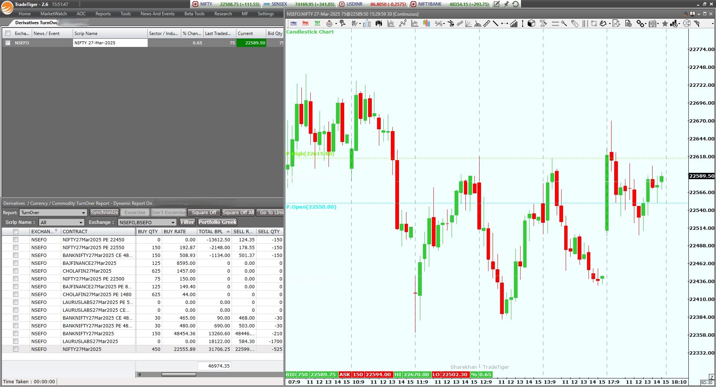
Task: Click the TOTAL BPL column header
Action: click(214, 231)
